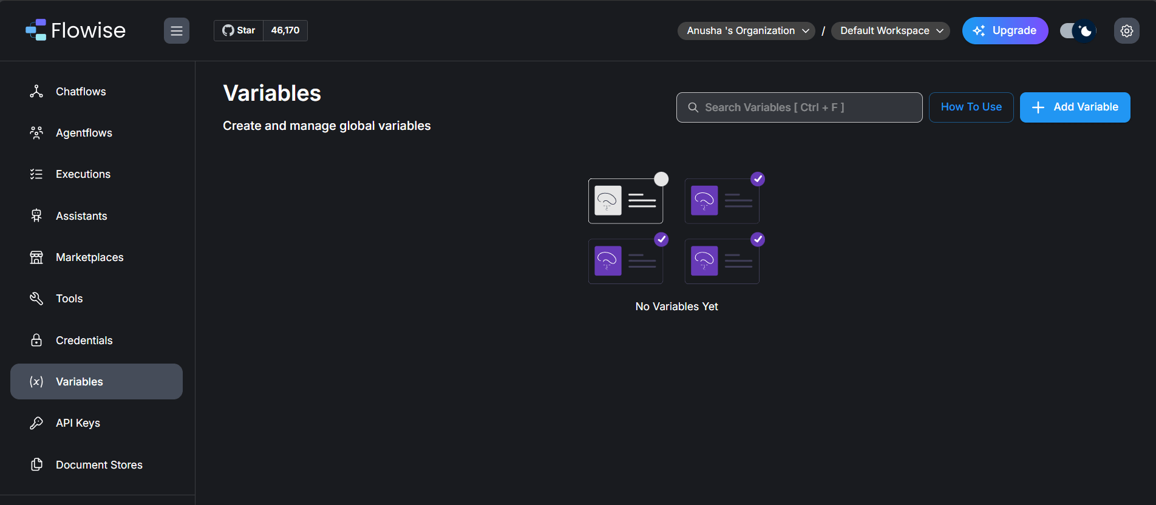Toggle the dark mode switch
Viewport: 1156px width, 505px height.
pos(1078,31)
